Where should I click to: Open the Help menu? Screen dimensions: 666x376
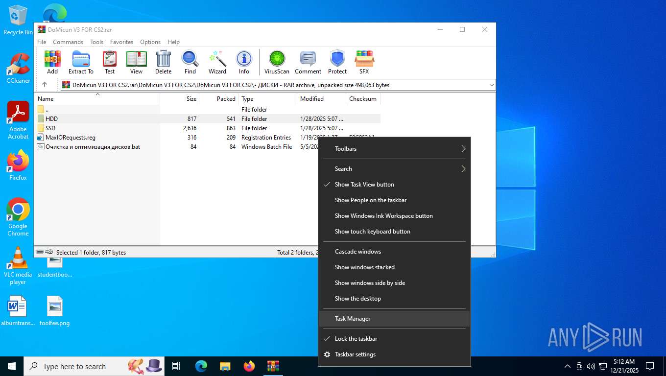coord(173,42)
